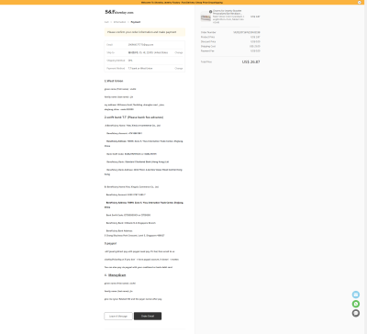
Task: Open the green WhatsApp chat icon
Action: (x=356, y=304)
